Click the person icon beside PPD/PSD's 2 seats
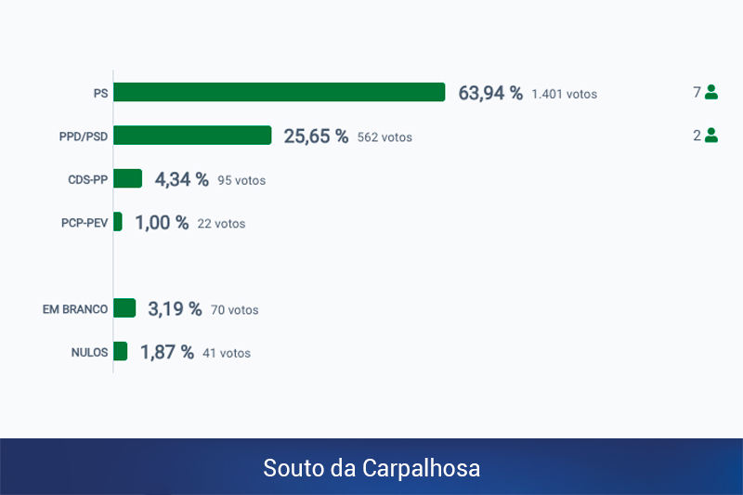 point(711,135)
